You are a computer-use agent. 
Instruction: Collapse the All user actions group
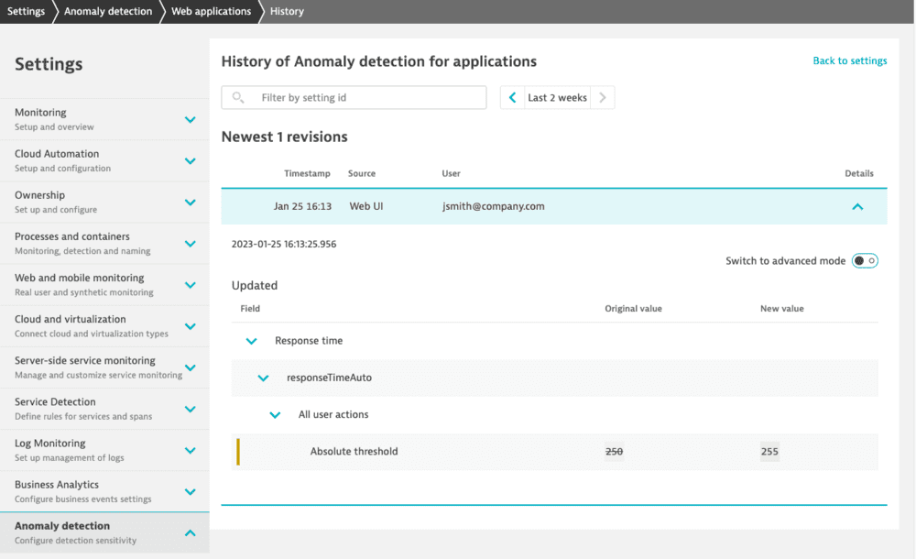pos(275,414)
